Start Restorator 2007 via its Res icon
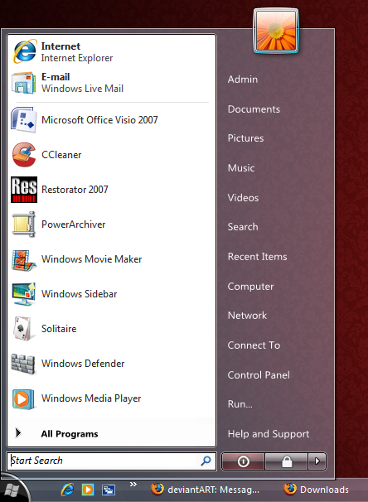368x502 pixels. click(24, 190)
